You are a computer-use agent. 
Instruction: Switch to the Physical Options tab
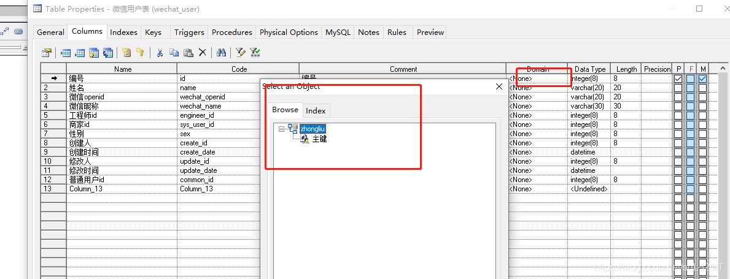pyautogui.click(x=289, y=32)
